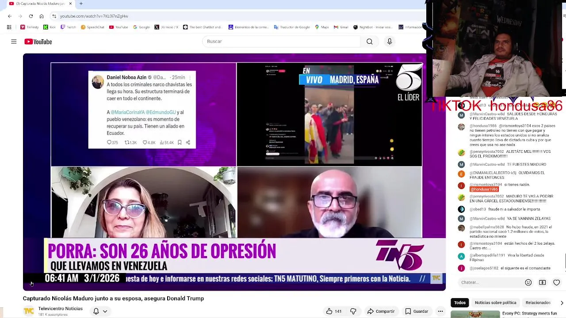Open Televicentro Noticias channel name
566x318 pixels.
coord(60,309)
